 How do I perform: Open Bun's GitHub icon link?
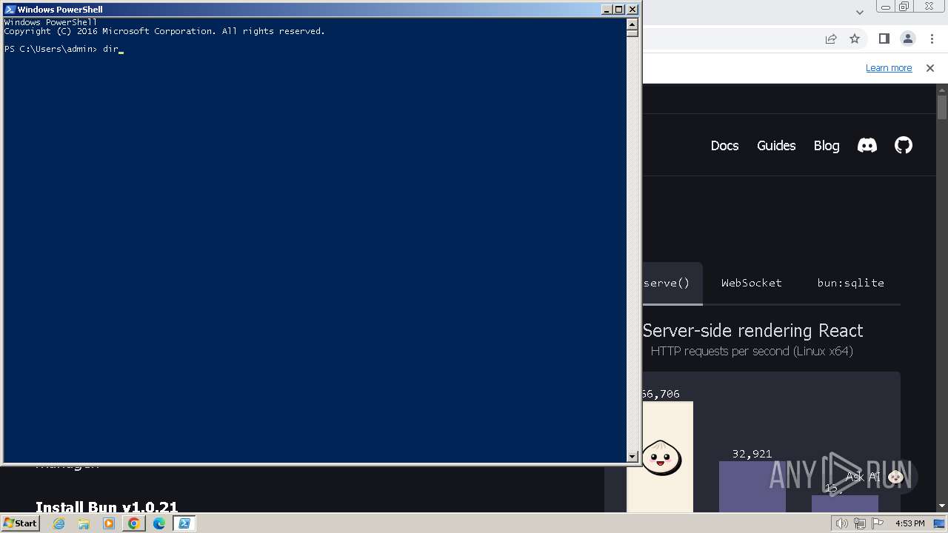point(904,145)
